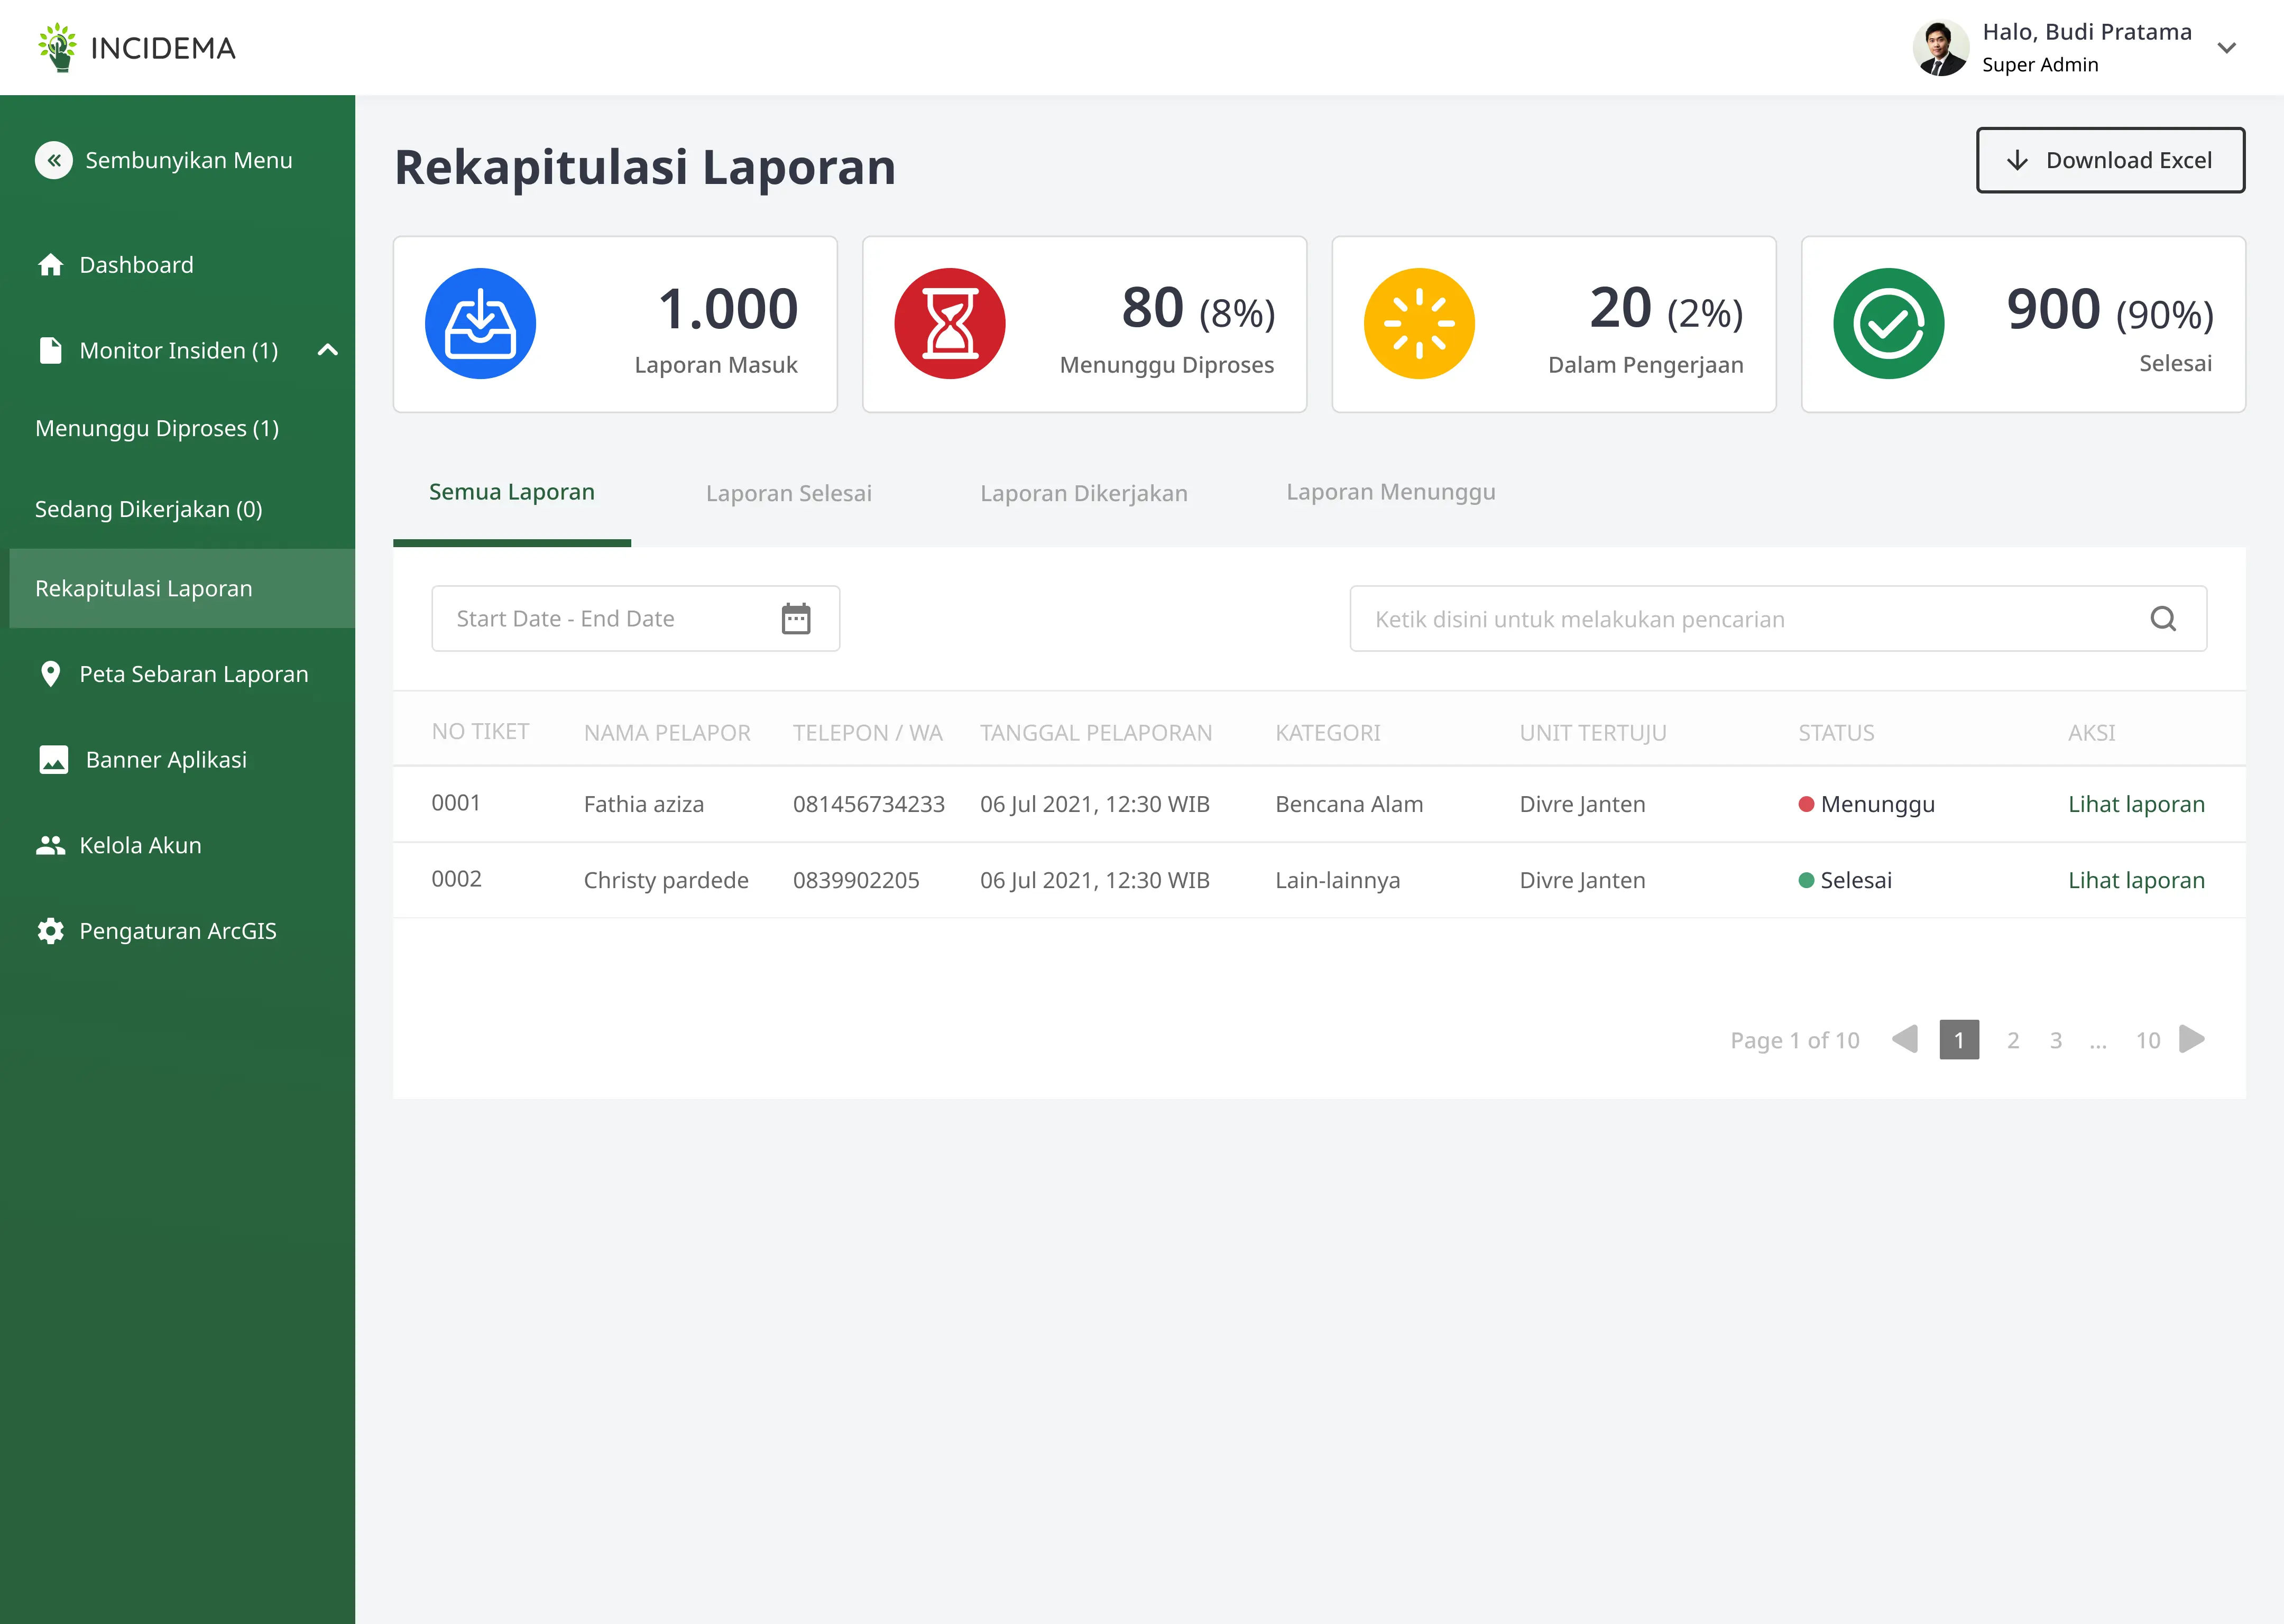Click the Dashboard home icon
Image resolution: width=2284 pixels, height=1624 pixels.
click(51, 265)
